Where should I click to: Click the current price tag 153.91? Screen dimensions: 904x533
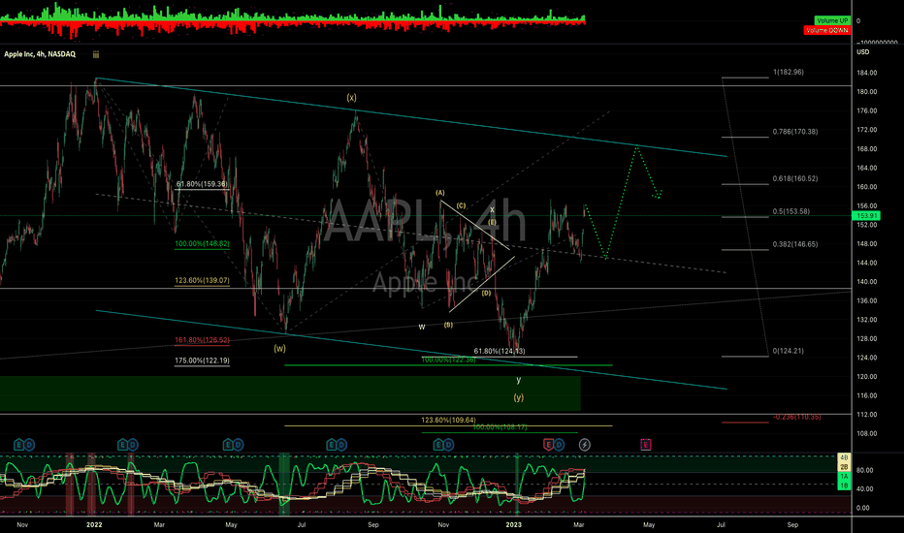pos(866,215)
